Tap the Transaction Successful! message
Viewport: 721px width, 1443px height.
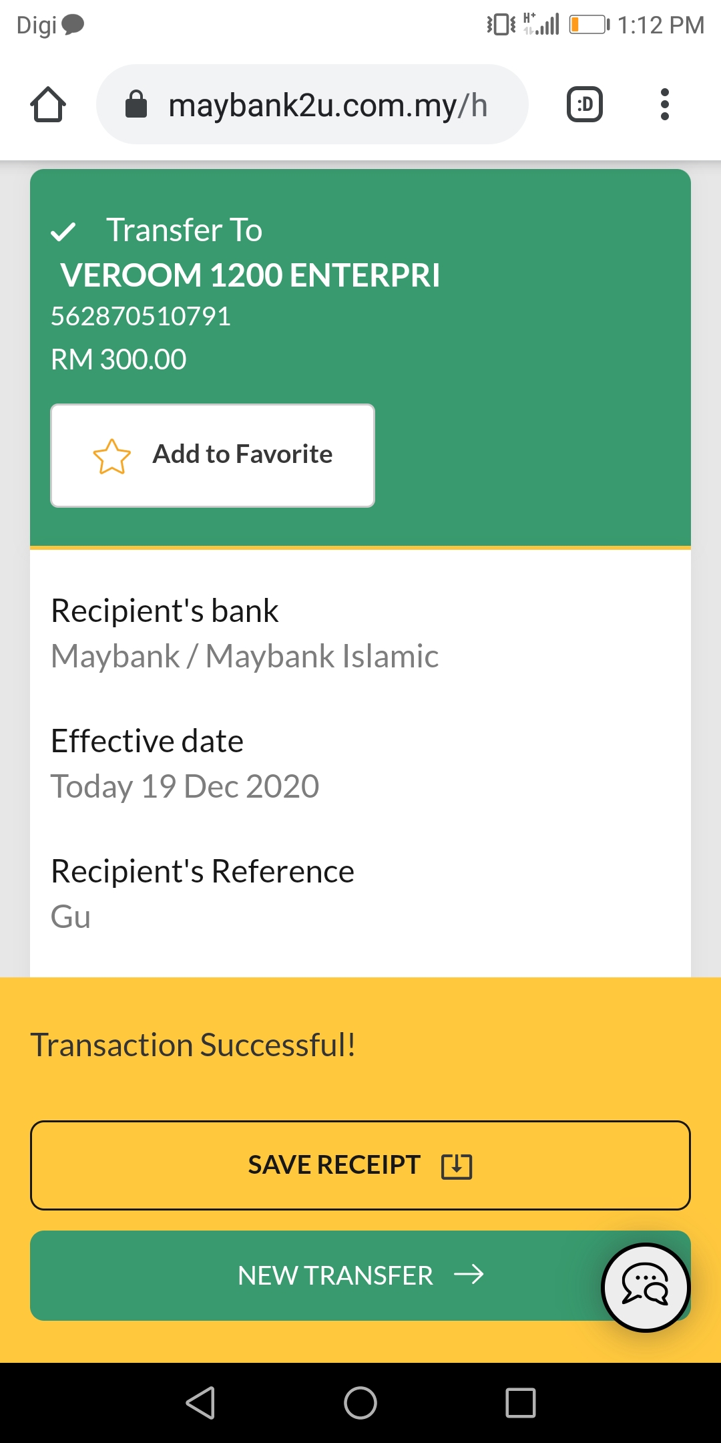tap(193, 1045)
